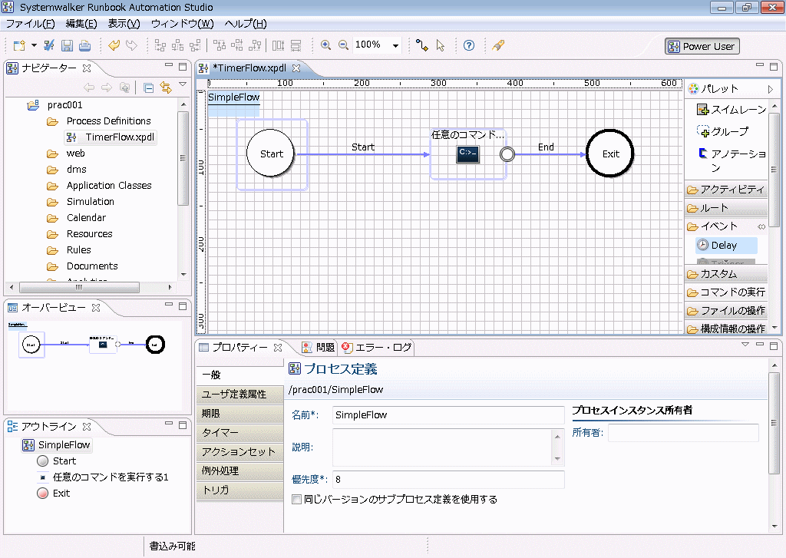
Task: Click the New project toolbar icon
Action: tap(19, 45)
